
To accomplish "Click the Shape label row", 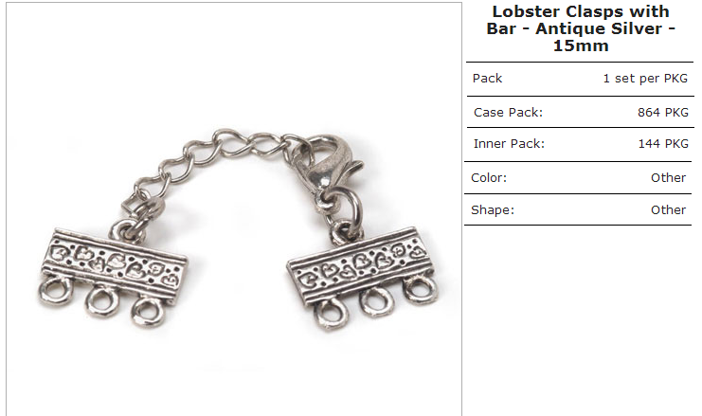I will 578,209.
